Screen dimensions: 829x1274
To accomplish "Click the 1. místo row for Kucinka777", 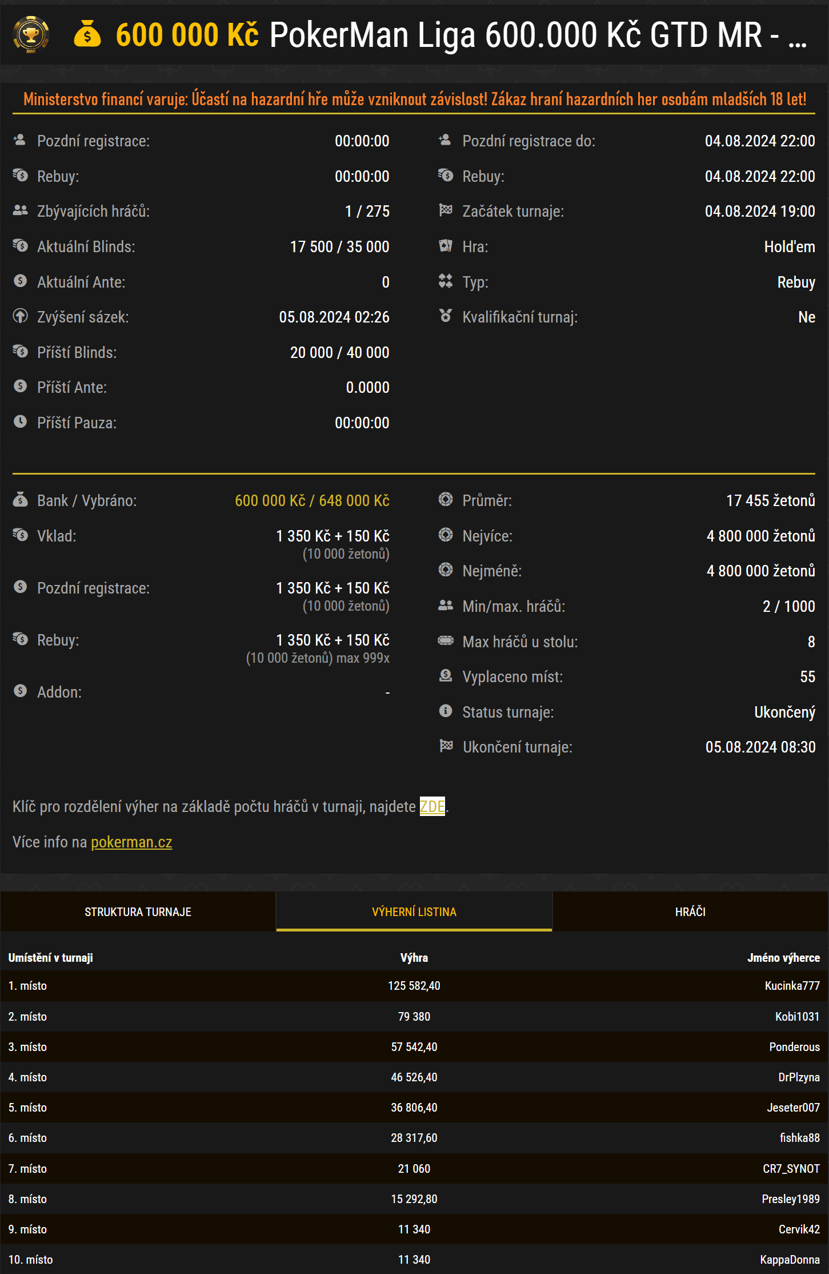I will [414, 986].
